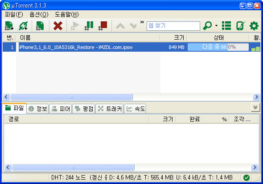Click the µTorrent logo in the title bar
Screen dimensions: 263x184
6,6
